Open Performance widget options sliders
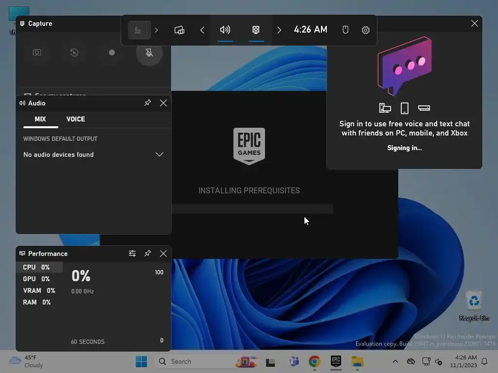 click(x=132, y=253)
